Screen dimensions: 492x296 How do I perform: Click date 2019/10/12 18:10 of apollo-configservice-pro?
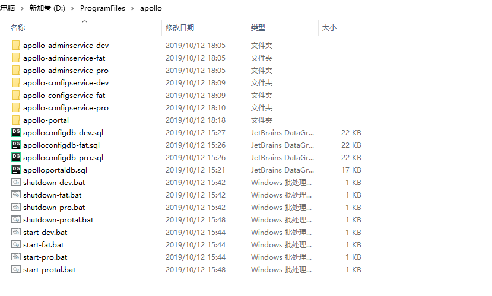[195, 108]
